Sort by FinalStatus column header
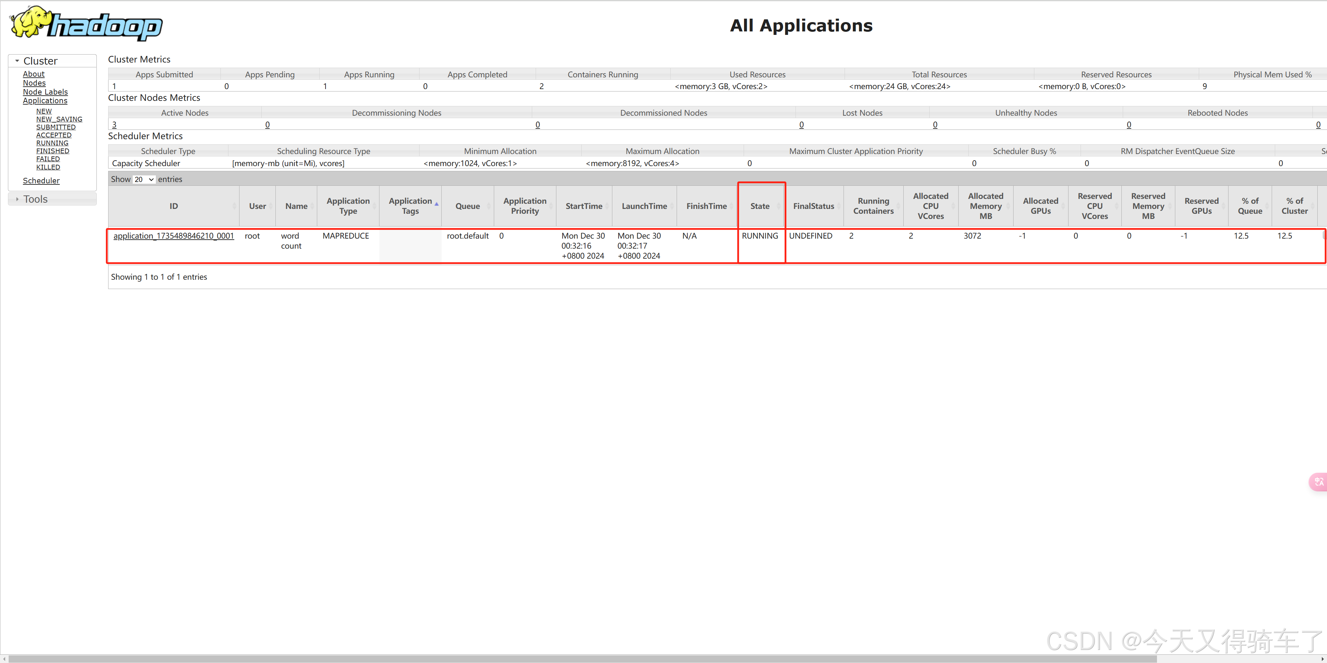This screenshot has width=1327, height=663. pos(813,206)
